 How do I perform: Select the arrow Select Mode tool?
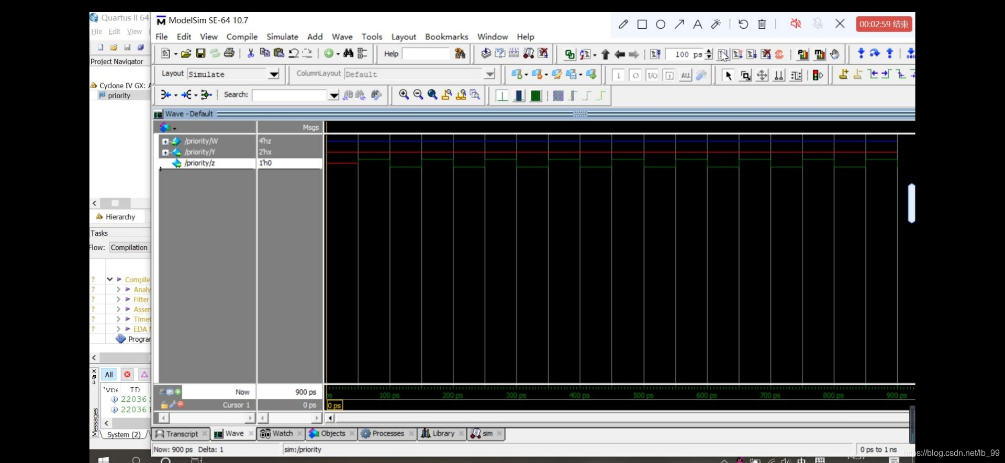click(x=728, y=75)
